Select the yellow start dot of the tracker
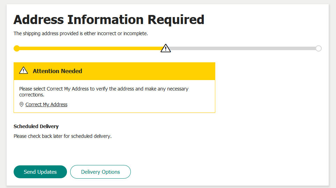The height and width of the screenshot is (188, 336). point(16,48)
